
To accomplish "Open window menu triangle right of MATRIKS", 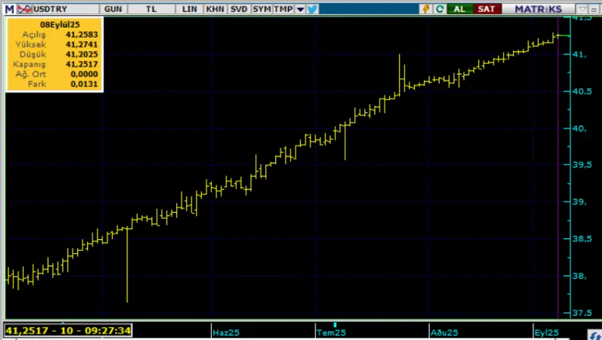I will tap(583, 9).
